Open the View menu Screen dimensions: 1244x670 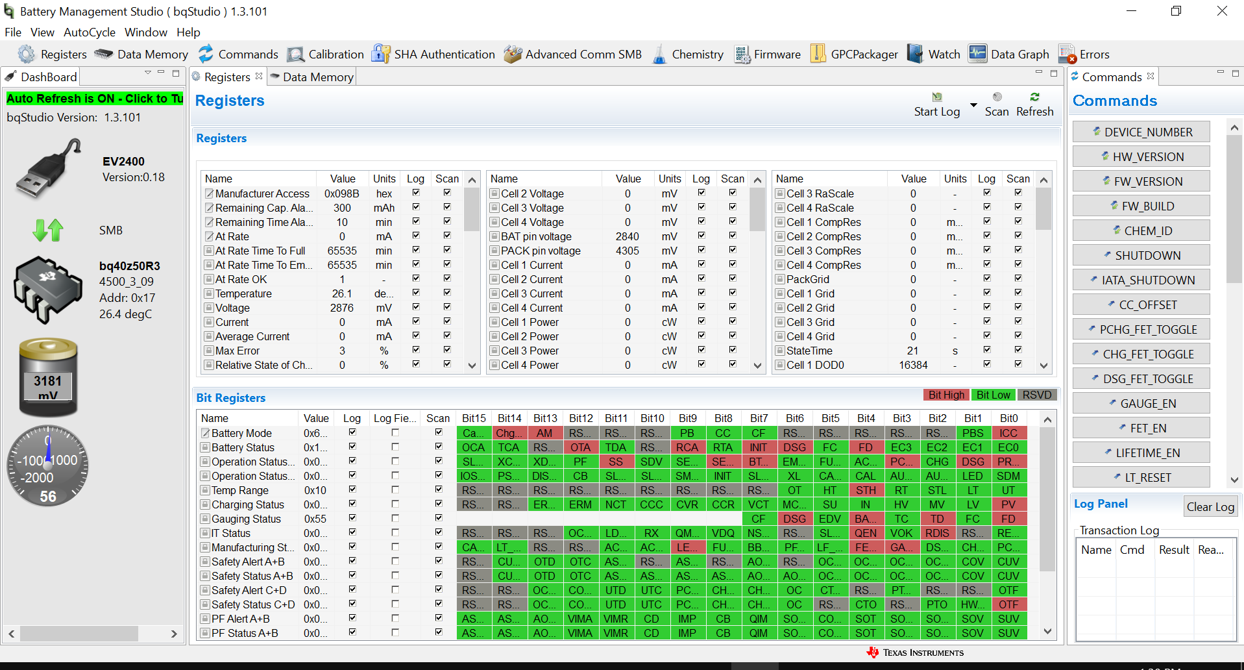pyautogui.click(x=42, y=32)
